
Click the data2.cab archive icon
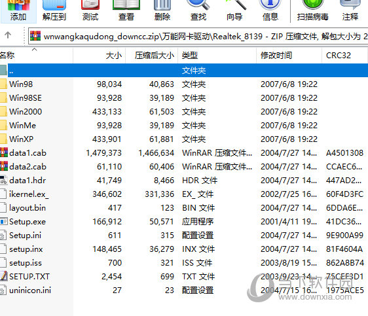point(4,166)
